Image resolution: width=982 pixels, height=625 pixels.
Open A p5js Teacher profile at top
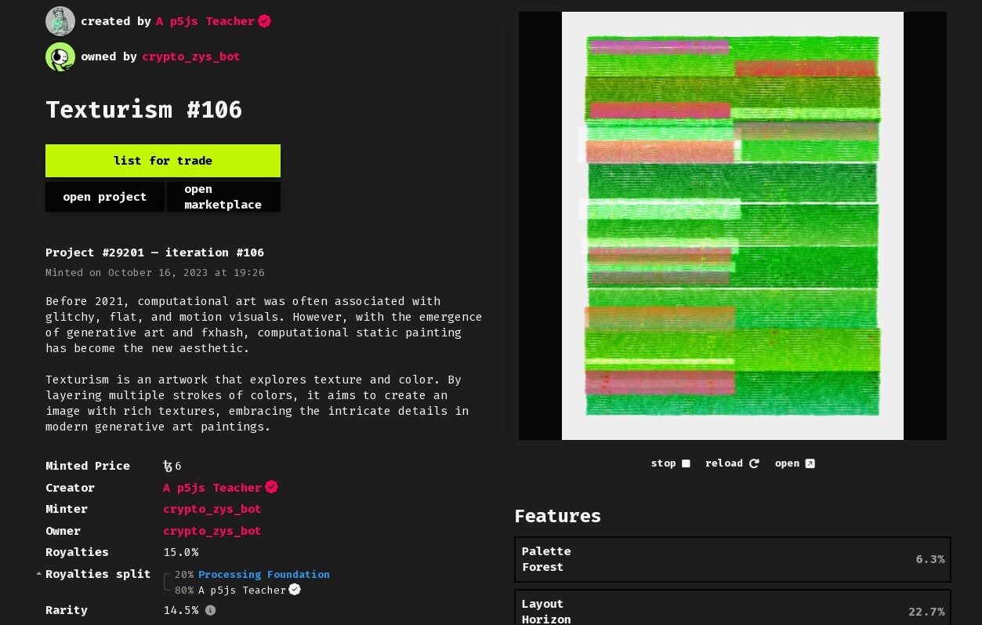click(x=205, y=21)
